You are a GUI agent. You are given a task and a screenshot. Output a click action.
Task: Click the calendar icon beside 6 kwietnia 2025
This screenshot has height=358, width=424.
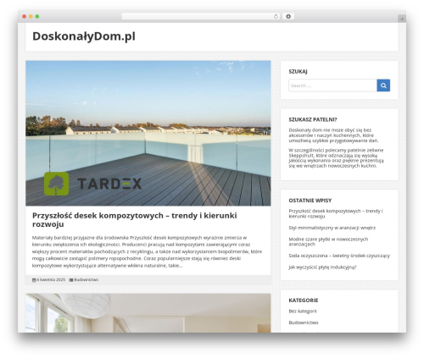[x=34, y=280]
